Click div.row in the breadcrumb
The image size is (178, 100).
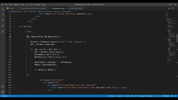(x=59, y=12)
